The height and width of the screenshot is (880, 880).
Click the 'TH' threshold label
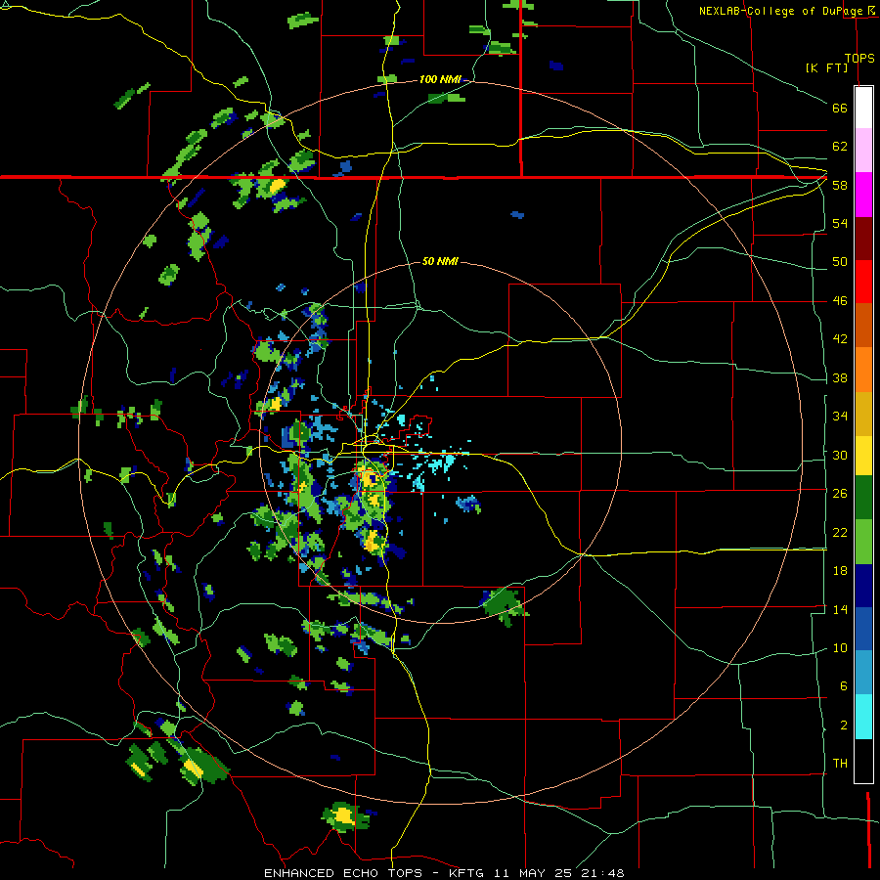pyautogui.click(x=840, y=764)
